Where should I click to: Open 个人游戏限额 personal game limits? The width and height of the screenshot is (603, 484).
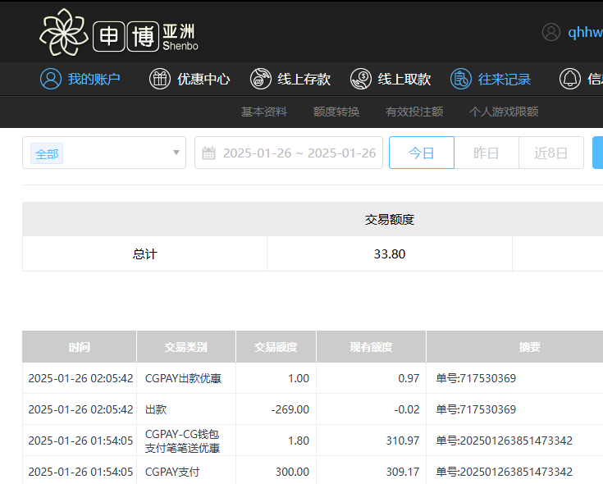pyautogui.click(x=504, y=112)
